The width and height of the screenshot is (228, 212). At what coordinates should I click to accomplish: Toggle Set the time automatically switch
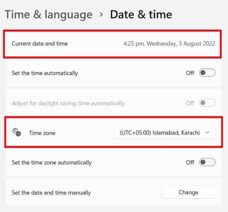pyautogui.click(x=207, y=73)
